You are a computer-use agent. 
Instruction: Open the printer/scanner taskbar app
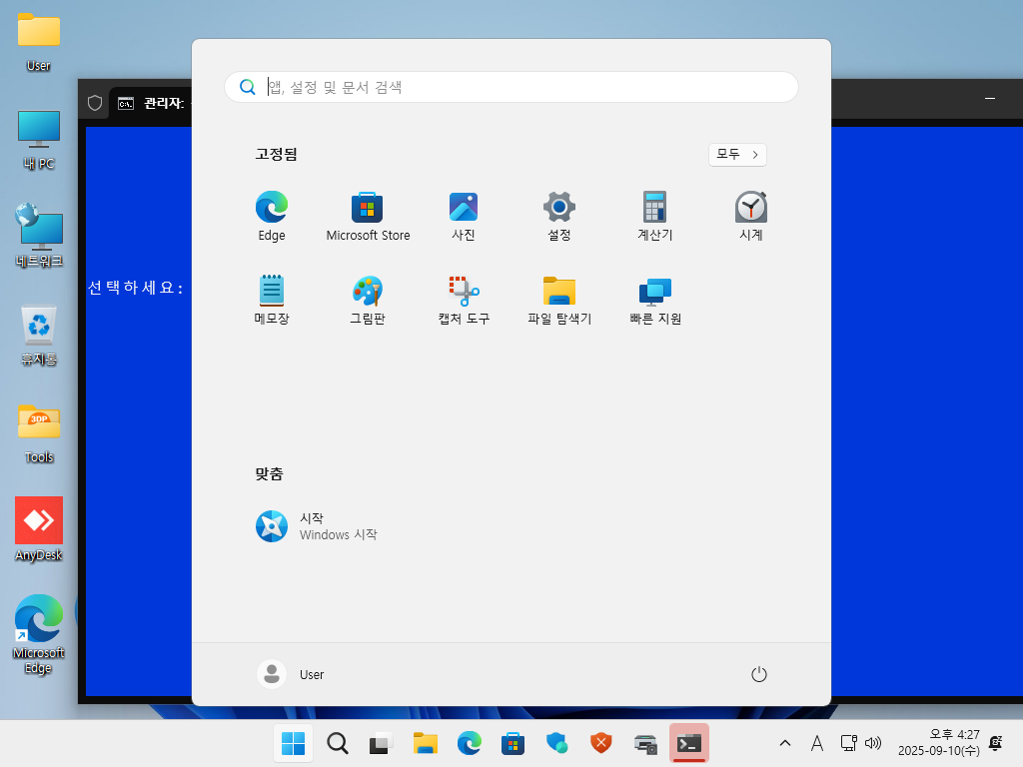coord(645,743)
